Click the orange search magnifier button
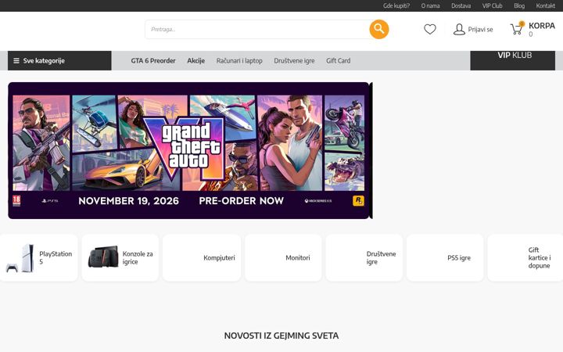 coord(378,29)
